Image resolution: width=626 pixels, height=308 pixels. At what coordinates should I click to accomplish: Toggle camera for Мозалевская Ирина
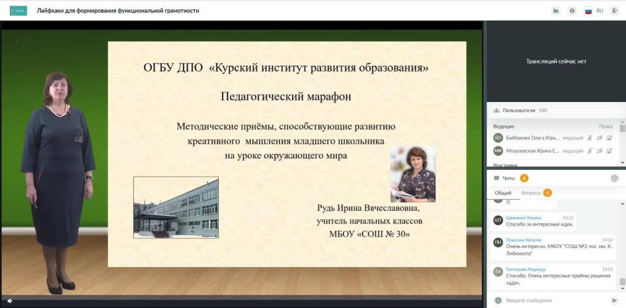click(600, 151)
